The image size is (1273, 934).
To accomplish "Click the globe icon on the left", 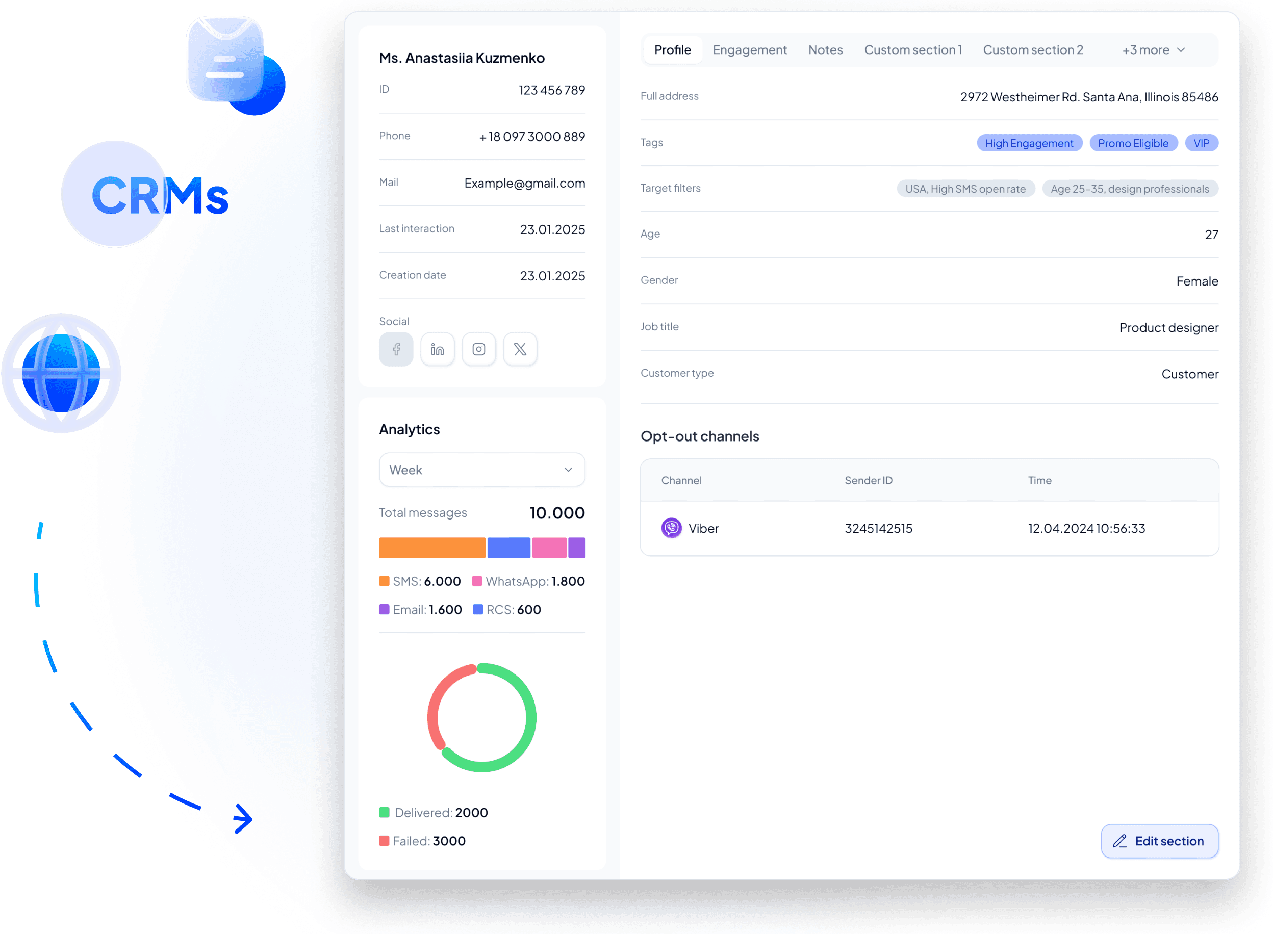I will tap(61, 373).
